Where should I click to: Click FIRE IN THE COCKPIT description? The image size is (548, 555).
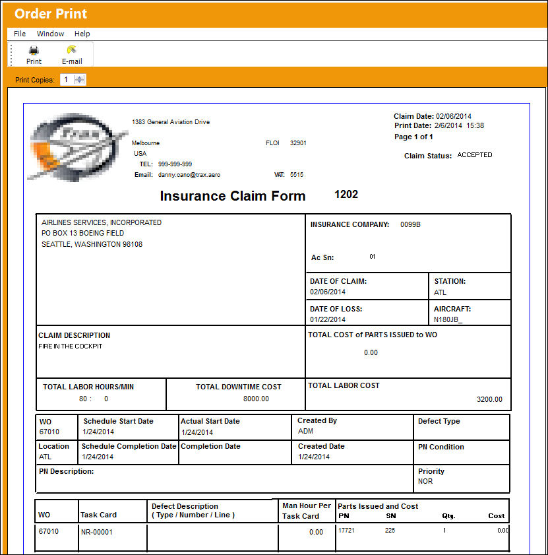click(70, 346)
